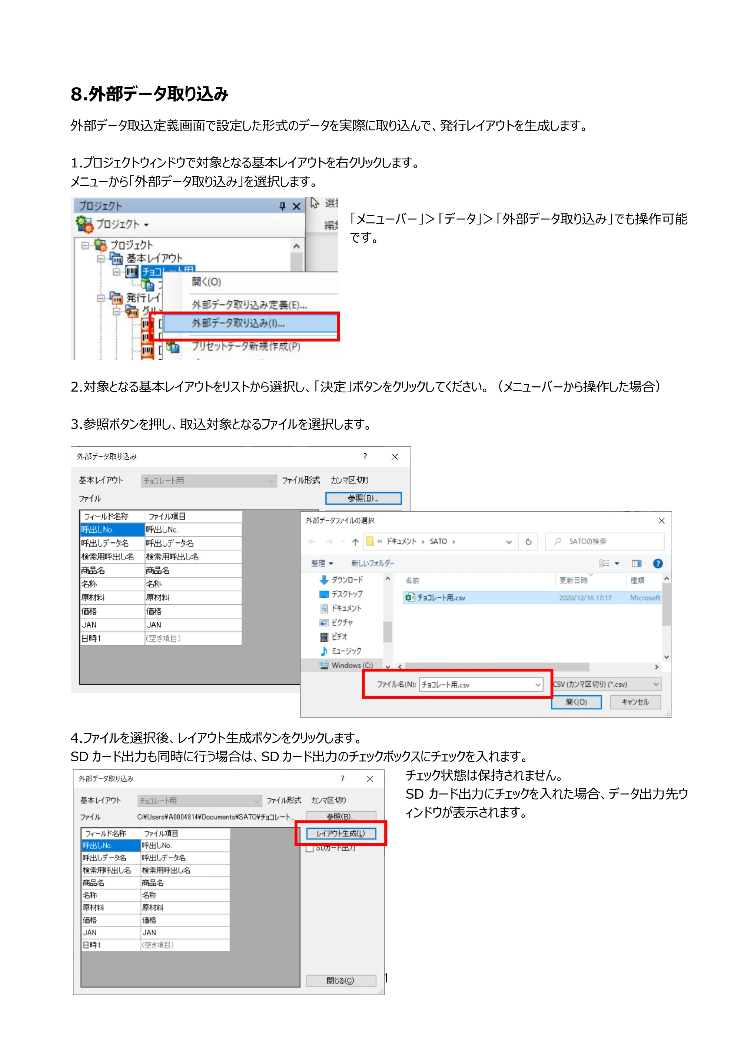Open the ファイル名 combo box dropdown arrow
Screen dimensions: 741x1048
tap(538, 685)
